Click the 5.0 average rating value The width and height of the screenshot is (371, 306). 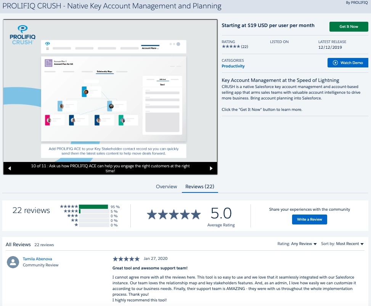[221, 213]
